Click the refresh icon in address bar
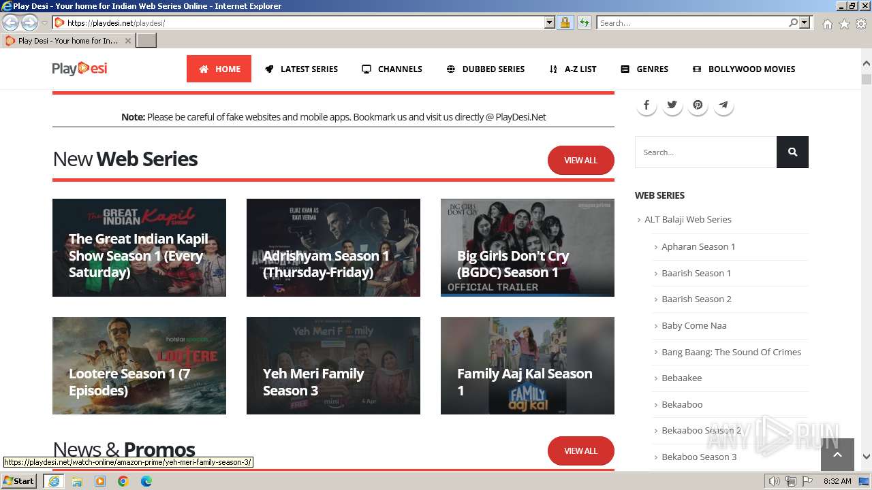 pyautogui.click(x=584, y=23)
